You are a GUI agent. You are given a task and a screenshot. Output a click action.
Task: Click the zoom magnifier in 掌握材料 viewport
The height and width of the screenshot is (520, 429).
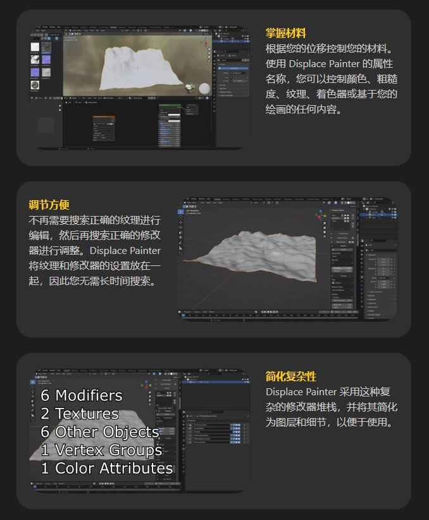point(209,49)
